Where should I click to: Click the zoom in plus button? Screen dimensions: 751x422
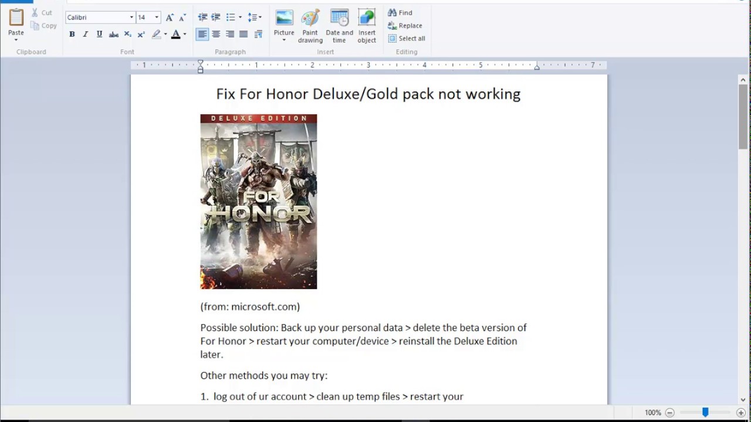coord(740,413)
